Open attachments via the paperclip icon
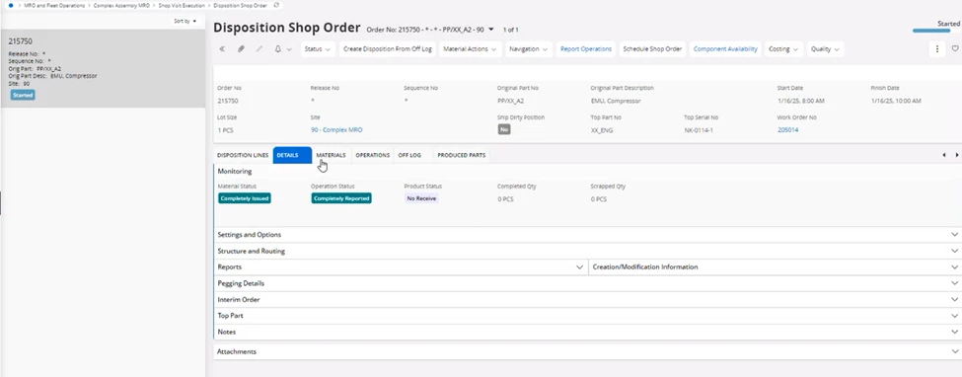This screenshot has height=377, width=962. pyautogui.click(x=241, y=49)
